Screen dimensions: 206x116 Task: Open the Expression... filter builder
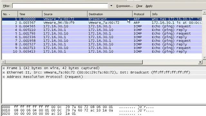[125, 6]
